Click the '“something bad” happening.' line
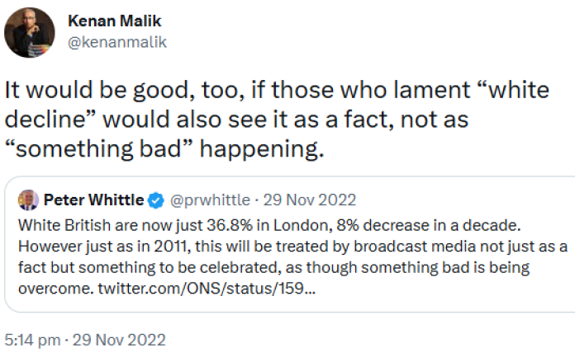 pyautogui.click(x=164, y=149)
